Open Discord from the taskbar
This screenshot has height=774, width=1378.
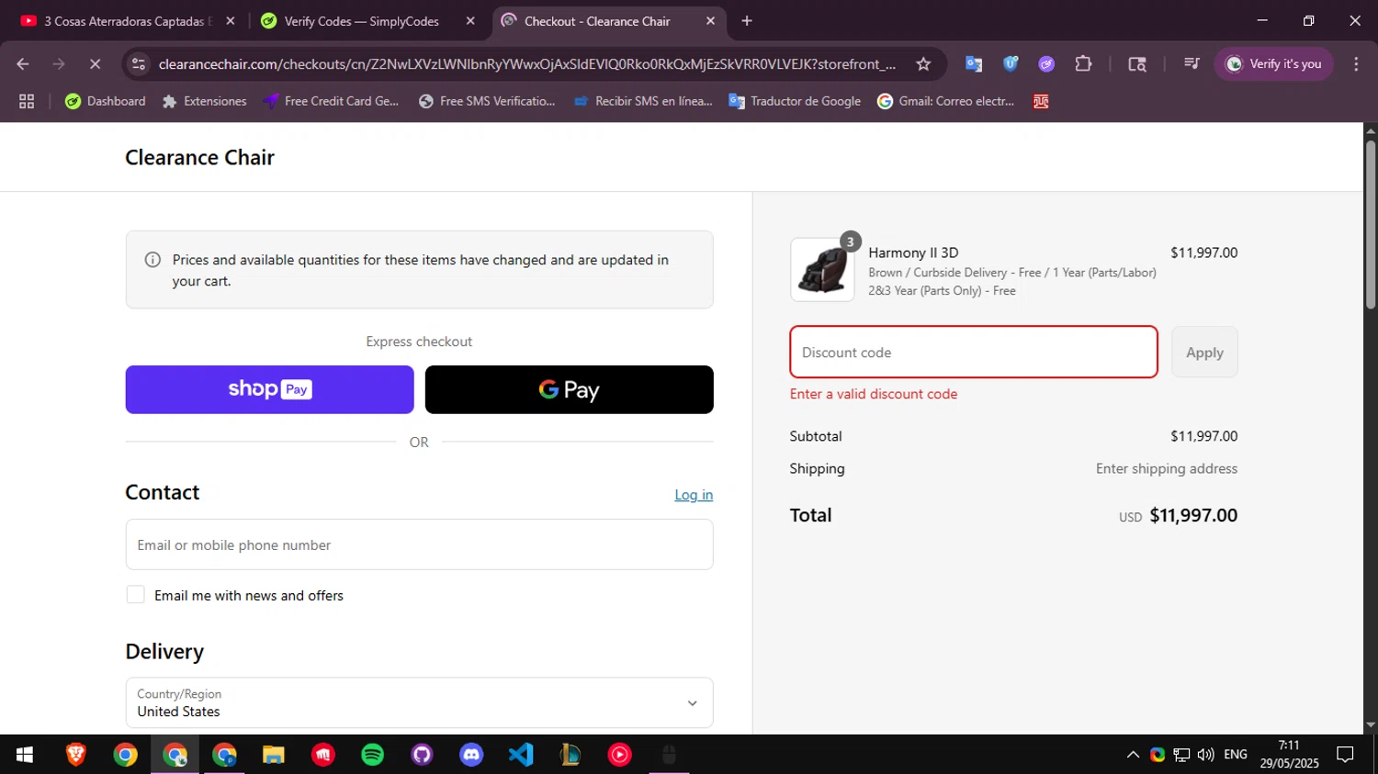(x=471, y=755)
